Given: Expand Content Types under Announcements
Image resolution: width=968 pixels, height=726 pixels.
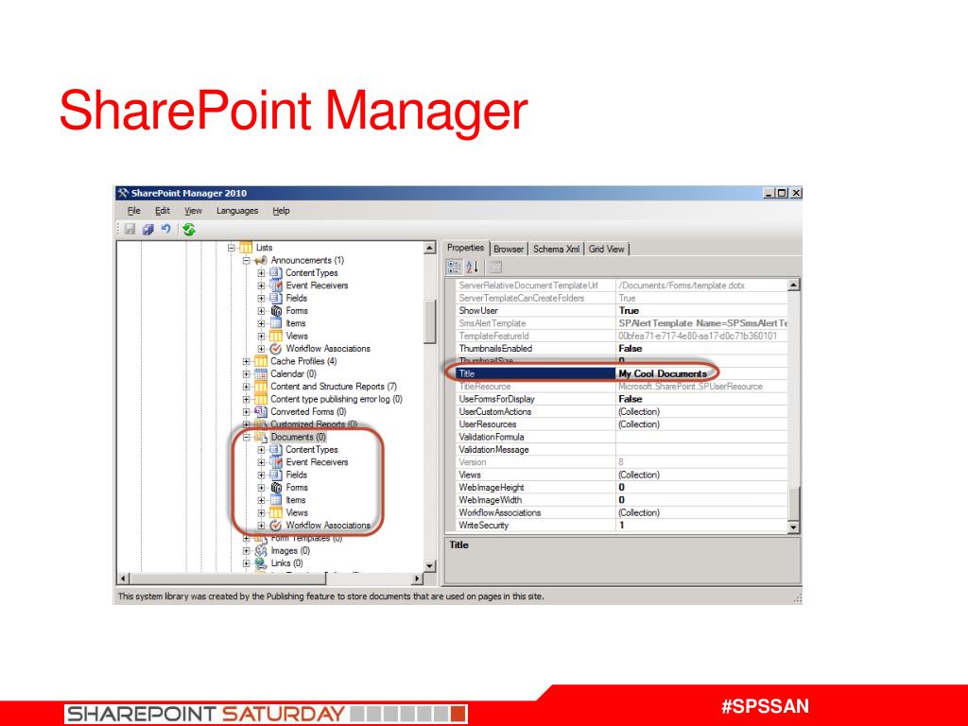Looking at the screenshot, I should [x=261, y=273].
